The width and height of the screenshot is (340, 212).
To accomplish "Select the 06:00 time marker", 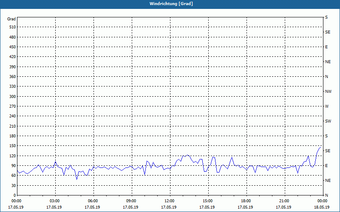I will (93, 201).
